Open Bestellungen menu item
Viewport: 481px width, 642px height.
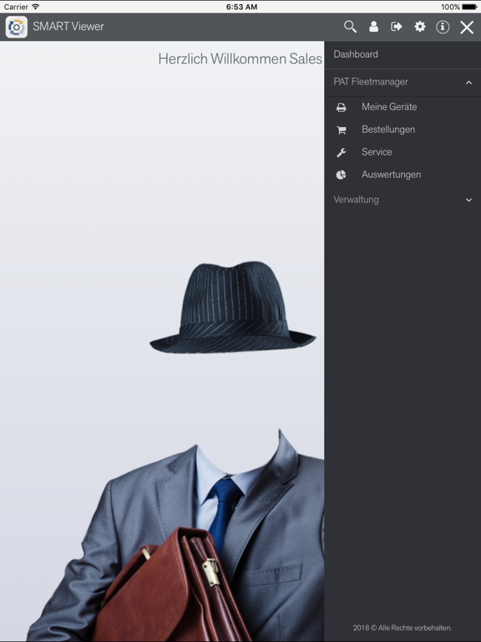tap(403, 130)
